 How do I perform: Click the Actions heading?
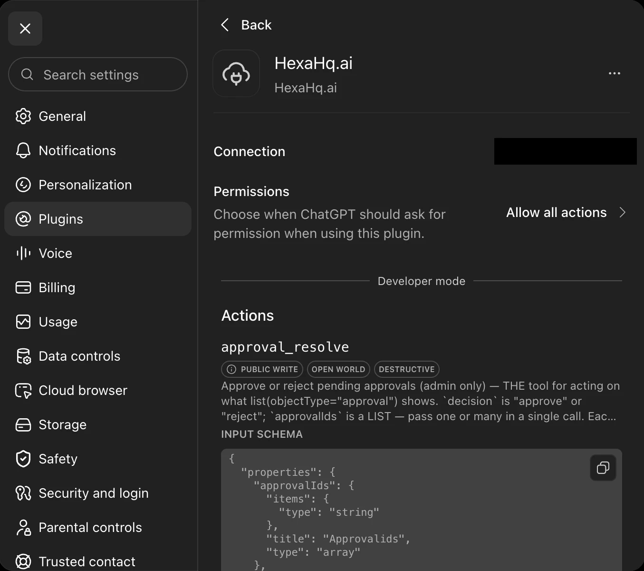248,315
